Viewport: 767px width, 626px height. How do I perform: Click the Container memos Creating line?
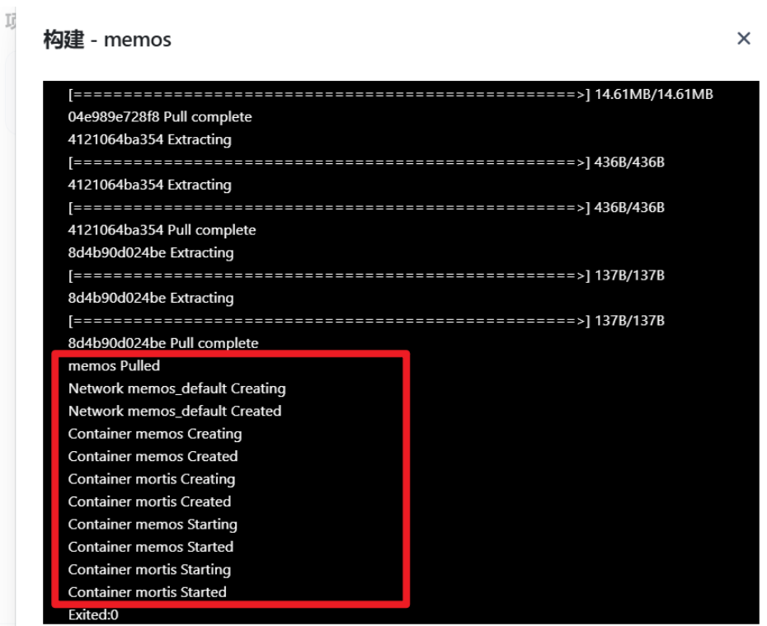click(154, 434)
